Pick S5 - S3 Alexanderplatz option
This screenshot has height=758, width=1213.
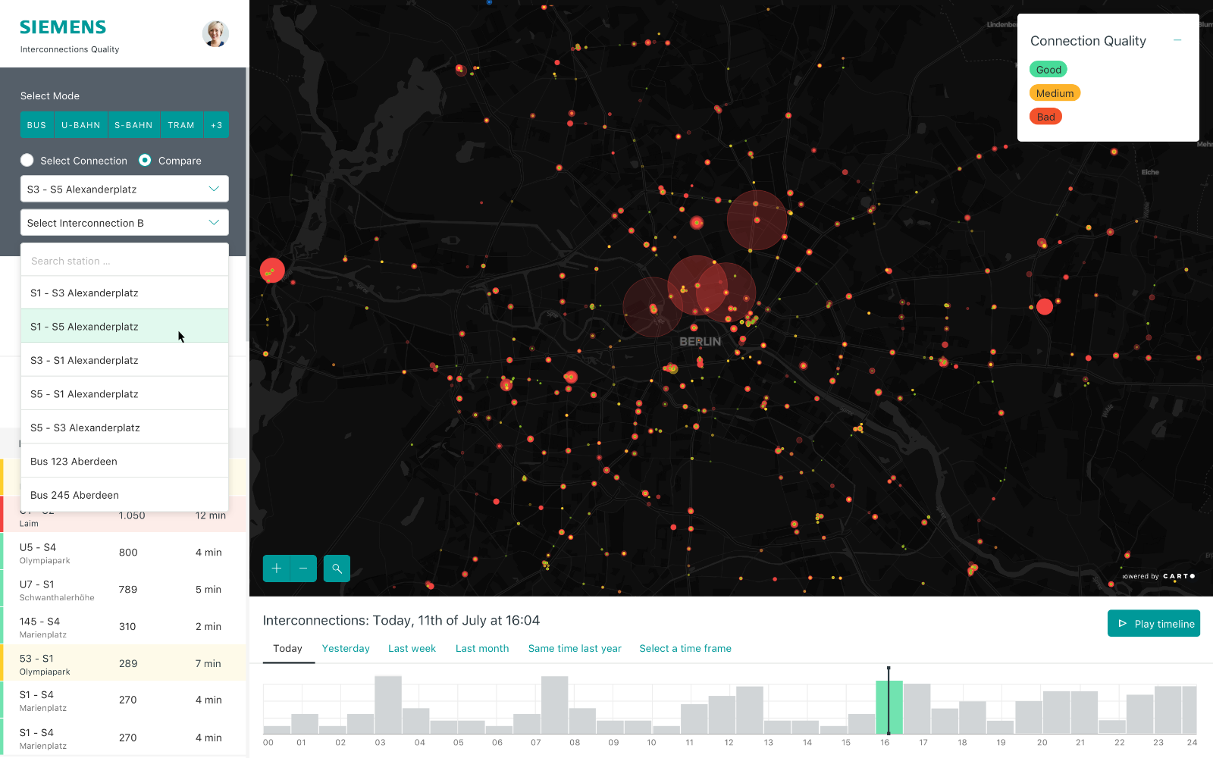point(124,428)
